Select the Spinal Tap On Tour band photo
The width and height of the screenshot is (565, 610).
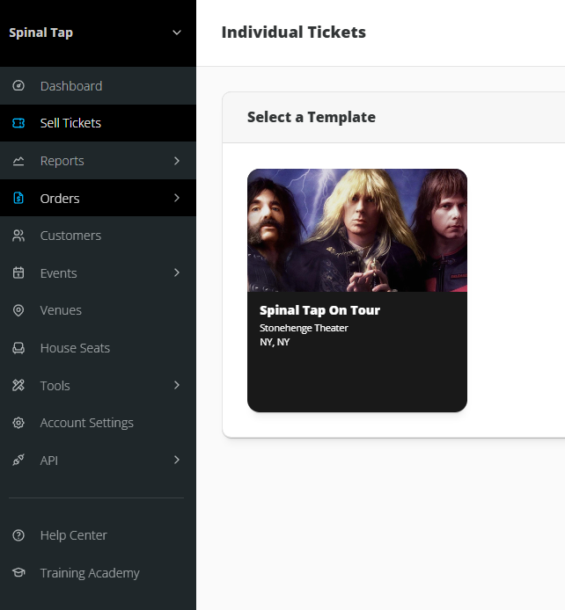click(x=357, y=230)
